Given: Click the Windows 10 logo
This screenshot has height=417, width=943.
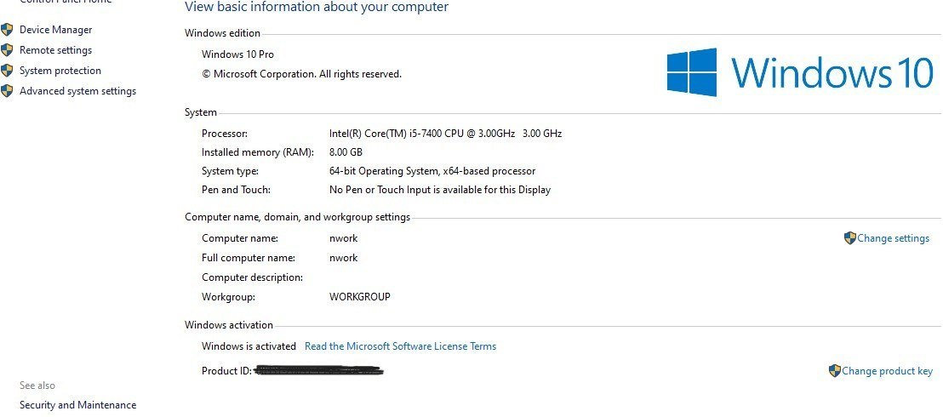Looking at the screenshot, I should point(800,72).
